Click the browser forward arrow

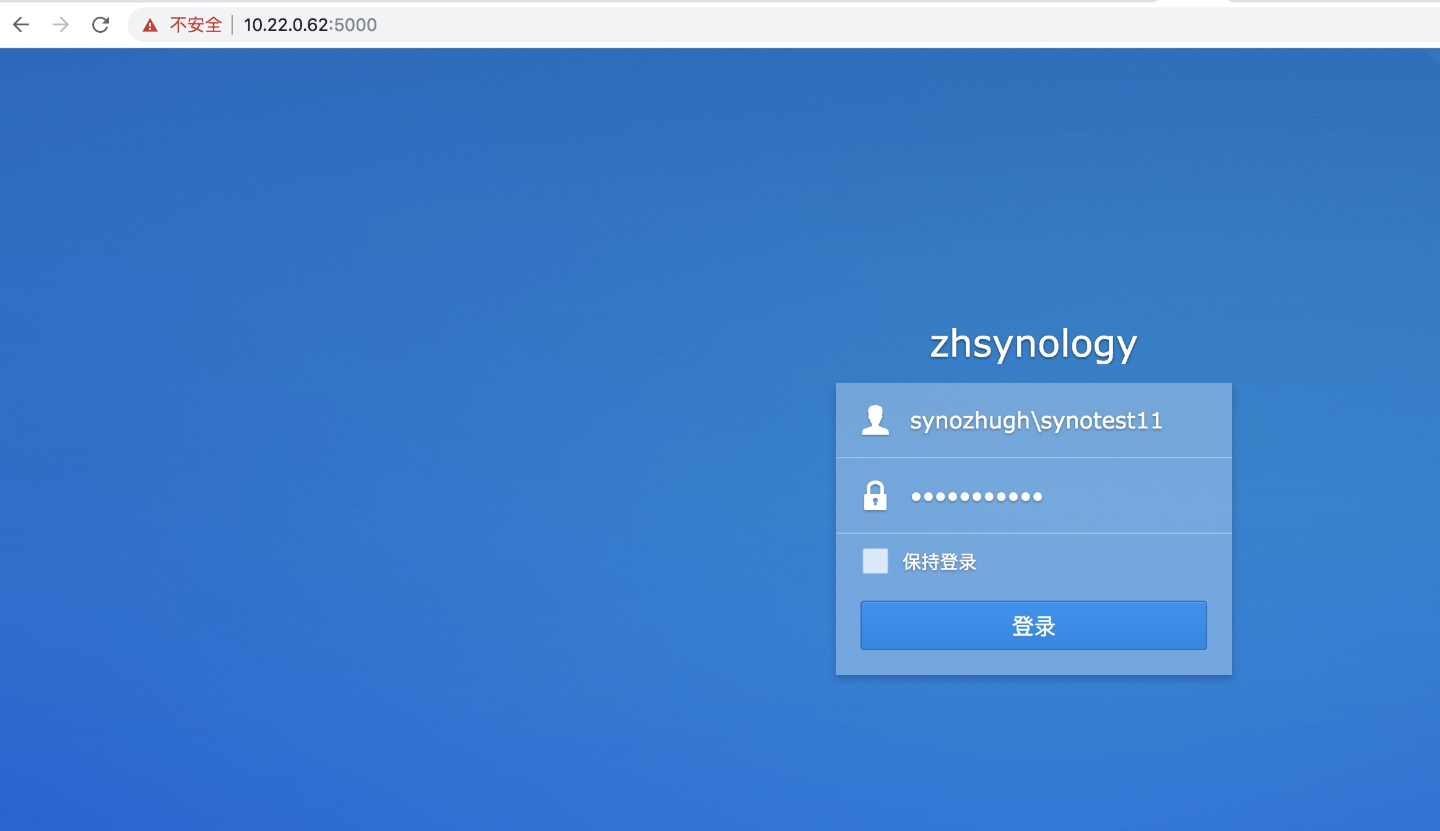(61, 25)
